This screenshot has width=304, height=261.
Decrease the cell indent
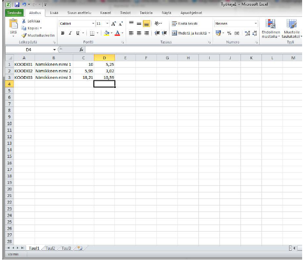[157, 33]
